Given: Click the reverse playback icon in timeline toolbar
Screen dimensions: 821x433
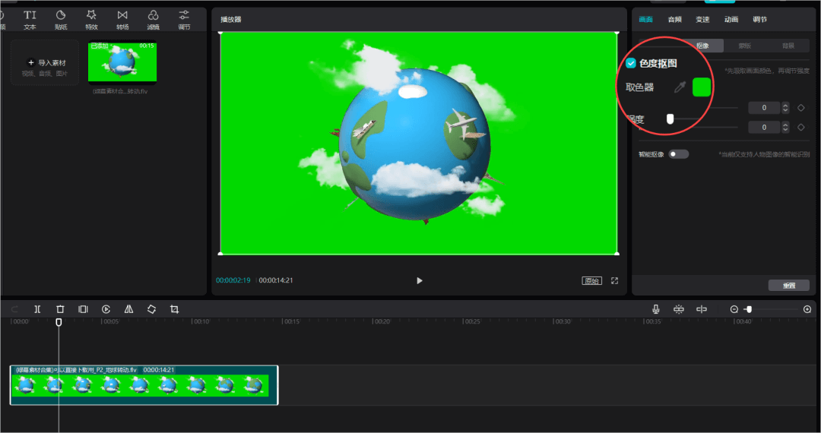Looking at the screenshot, I should [x=106, y=309].
